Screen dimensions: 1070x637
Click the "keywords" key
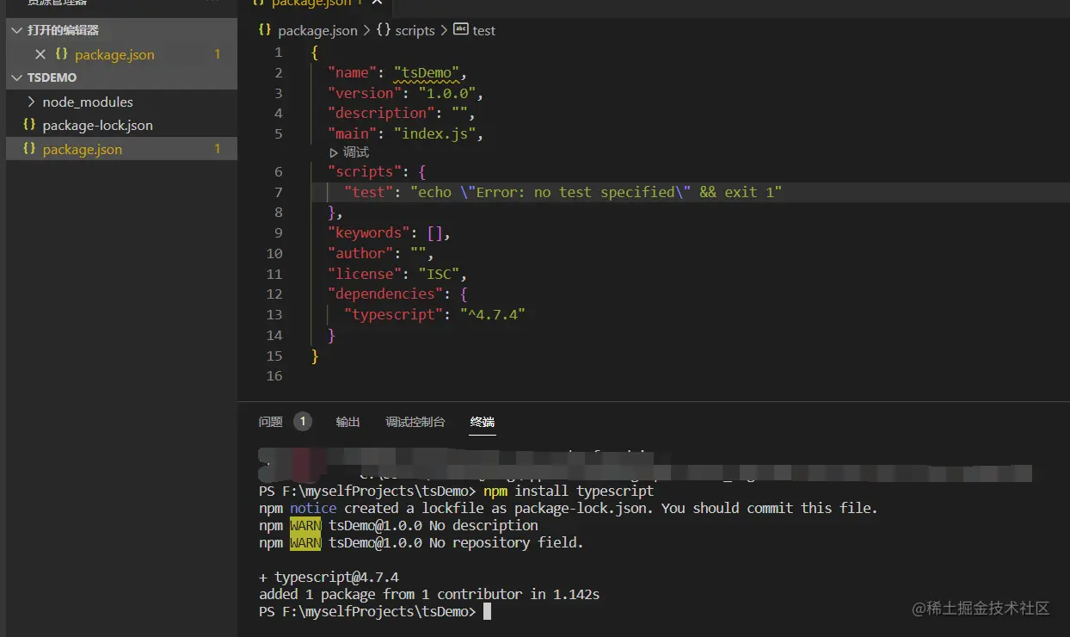point(369,232)
